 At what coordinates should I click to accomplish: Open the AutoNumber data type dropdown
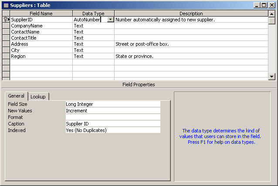tap(110, 20)
